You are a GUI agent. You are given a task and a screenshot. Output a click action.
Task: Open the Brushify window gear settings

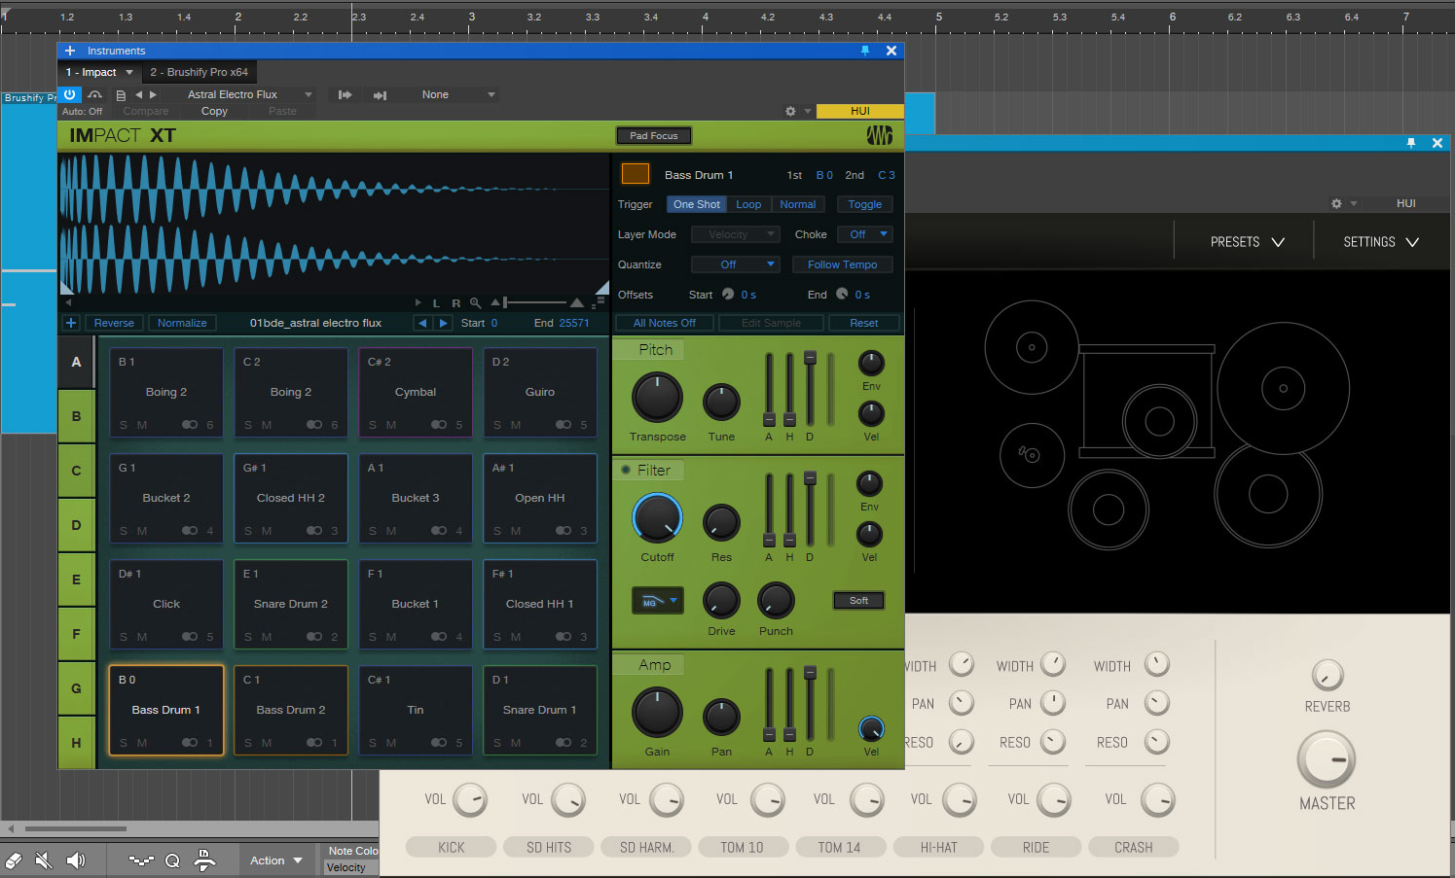click(x=1336, y=203)
